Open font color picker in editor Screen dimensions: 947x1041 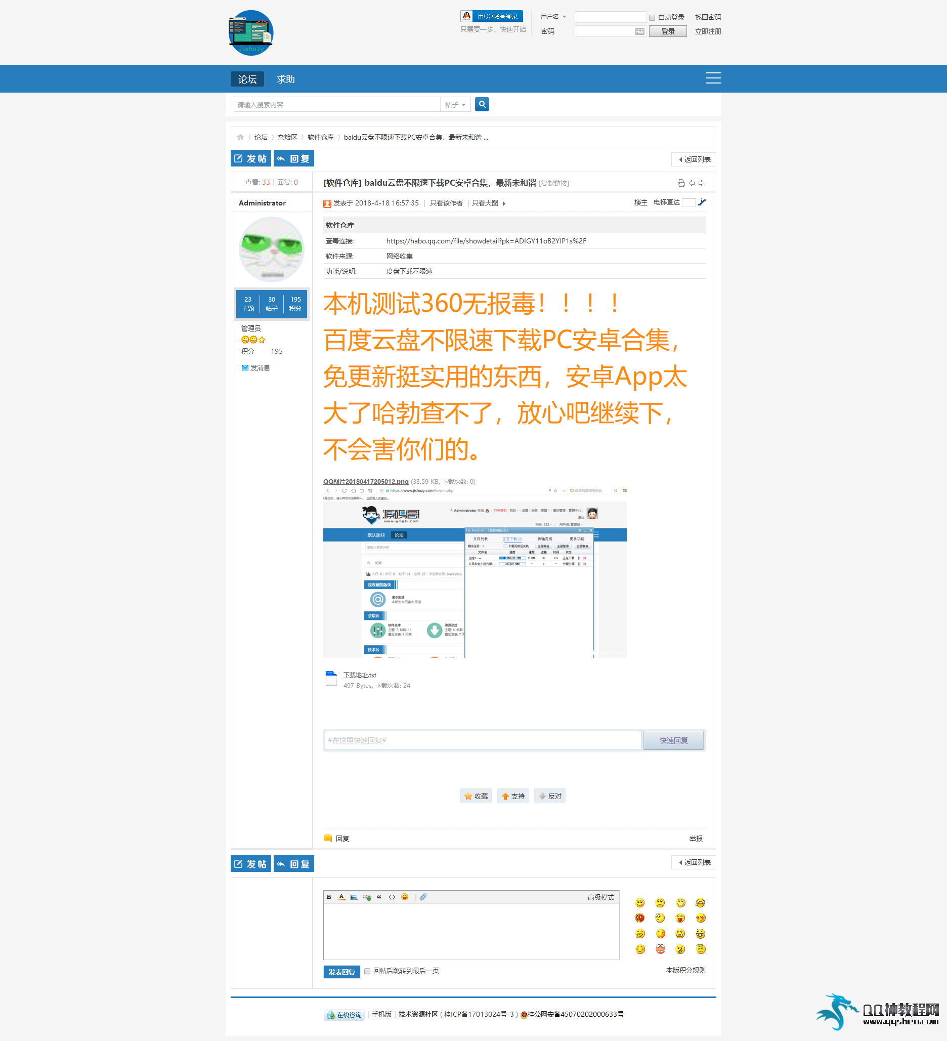click(x=341, y=897)
